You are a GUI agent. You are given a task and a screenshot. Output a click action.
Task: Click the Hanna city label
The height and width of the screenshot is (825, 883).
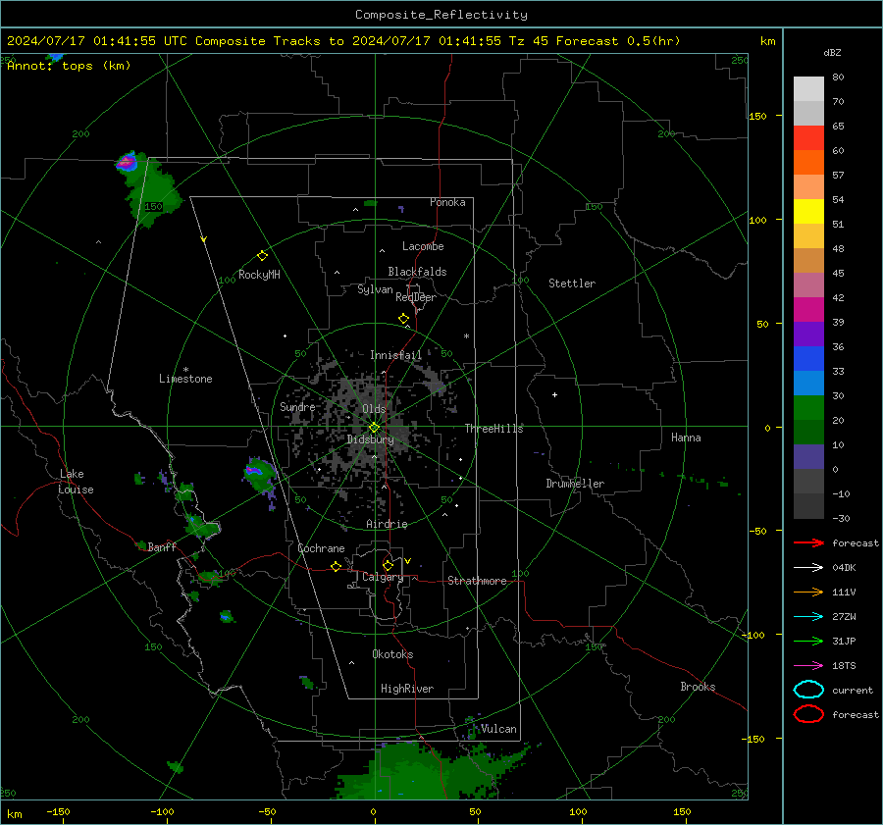coord(686,438)
